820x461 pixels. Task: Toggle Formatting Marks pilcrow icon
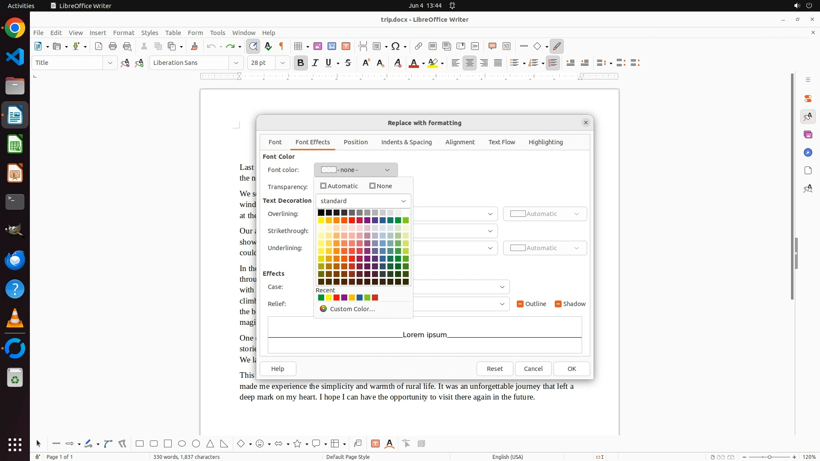(281, 46)
